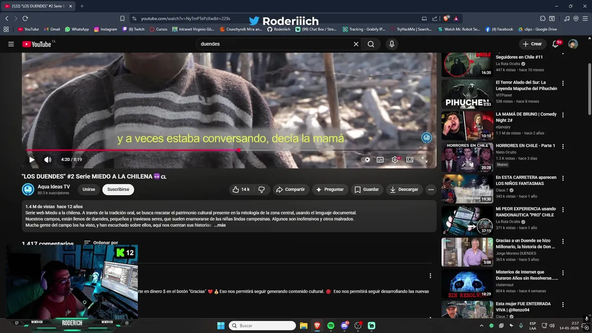Click taskbar Buscar search box
This screenshot has width=592, height=333.
click(x=262, y=326)
